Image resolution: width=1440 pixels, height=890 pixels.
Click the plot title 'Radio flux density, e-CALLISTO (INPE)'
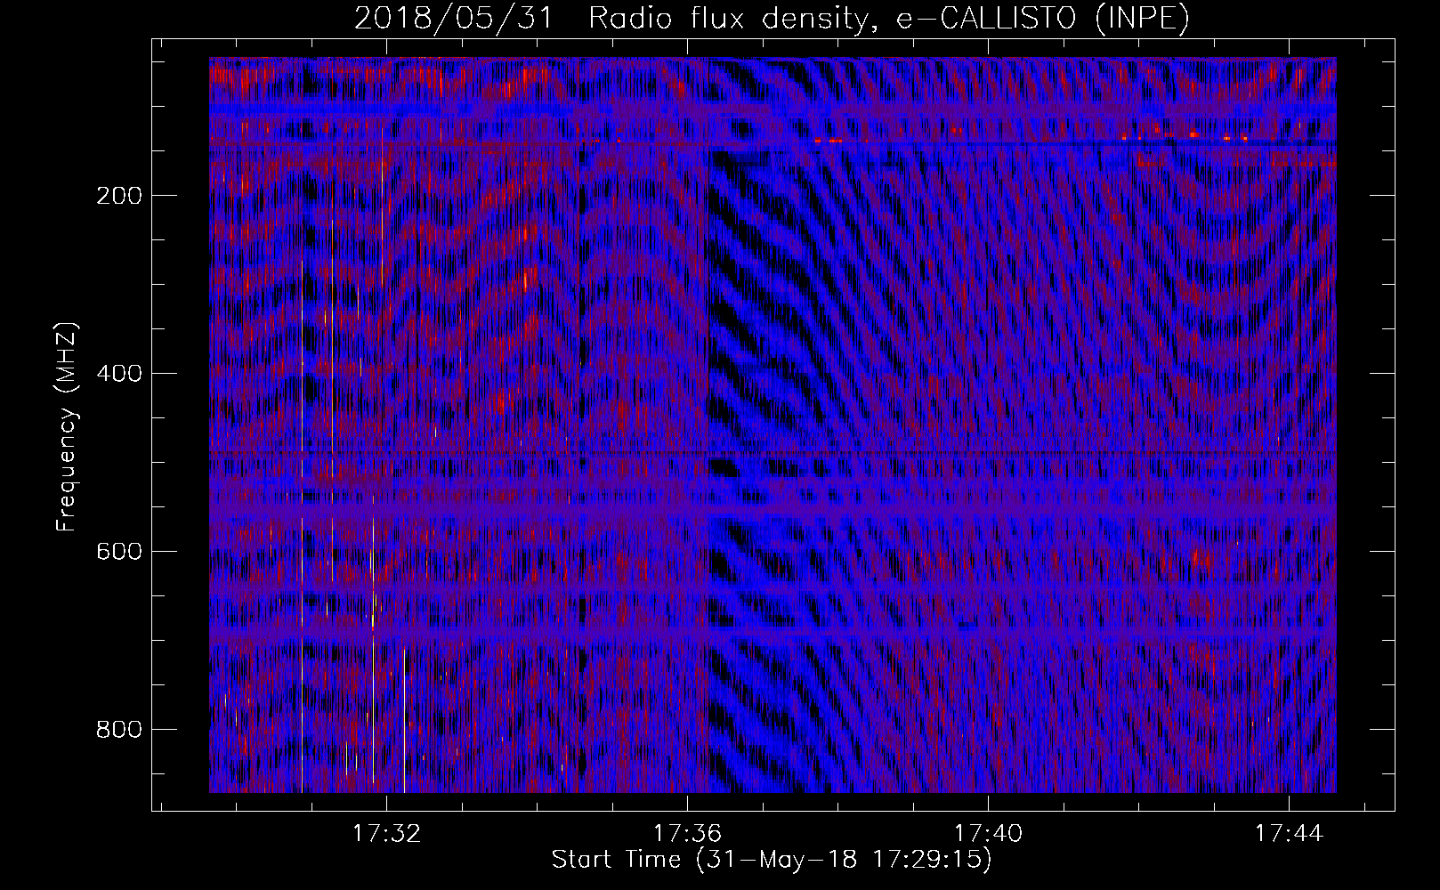click(x=888, y=20)
